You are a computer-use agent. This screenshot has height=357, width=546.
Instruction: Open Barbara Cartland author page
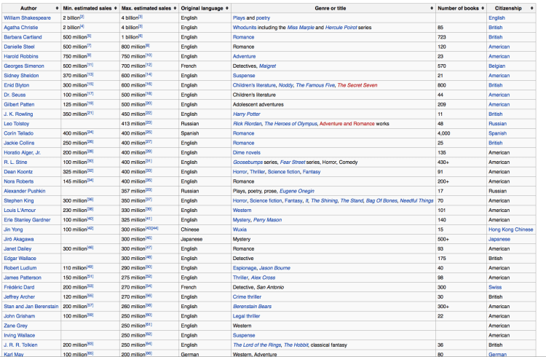(x=23, y=37)
